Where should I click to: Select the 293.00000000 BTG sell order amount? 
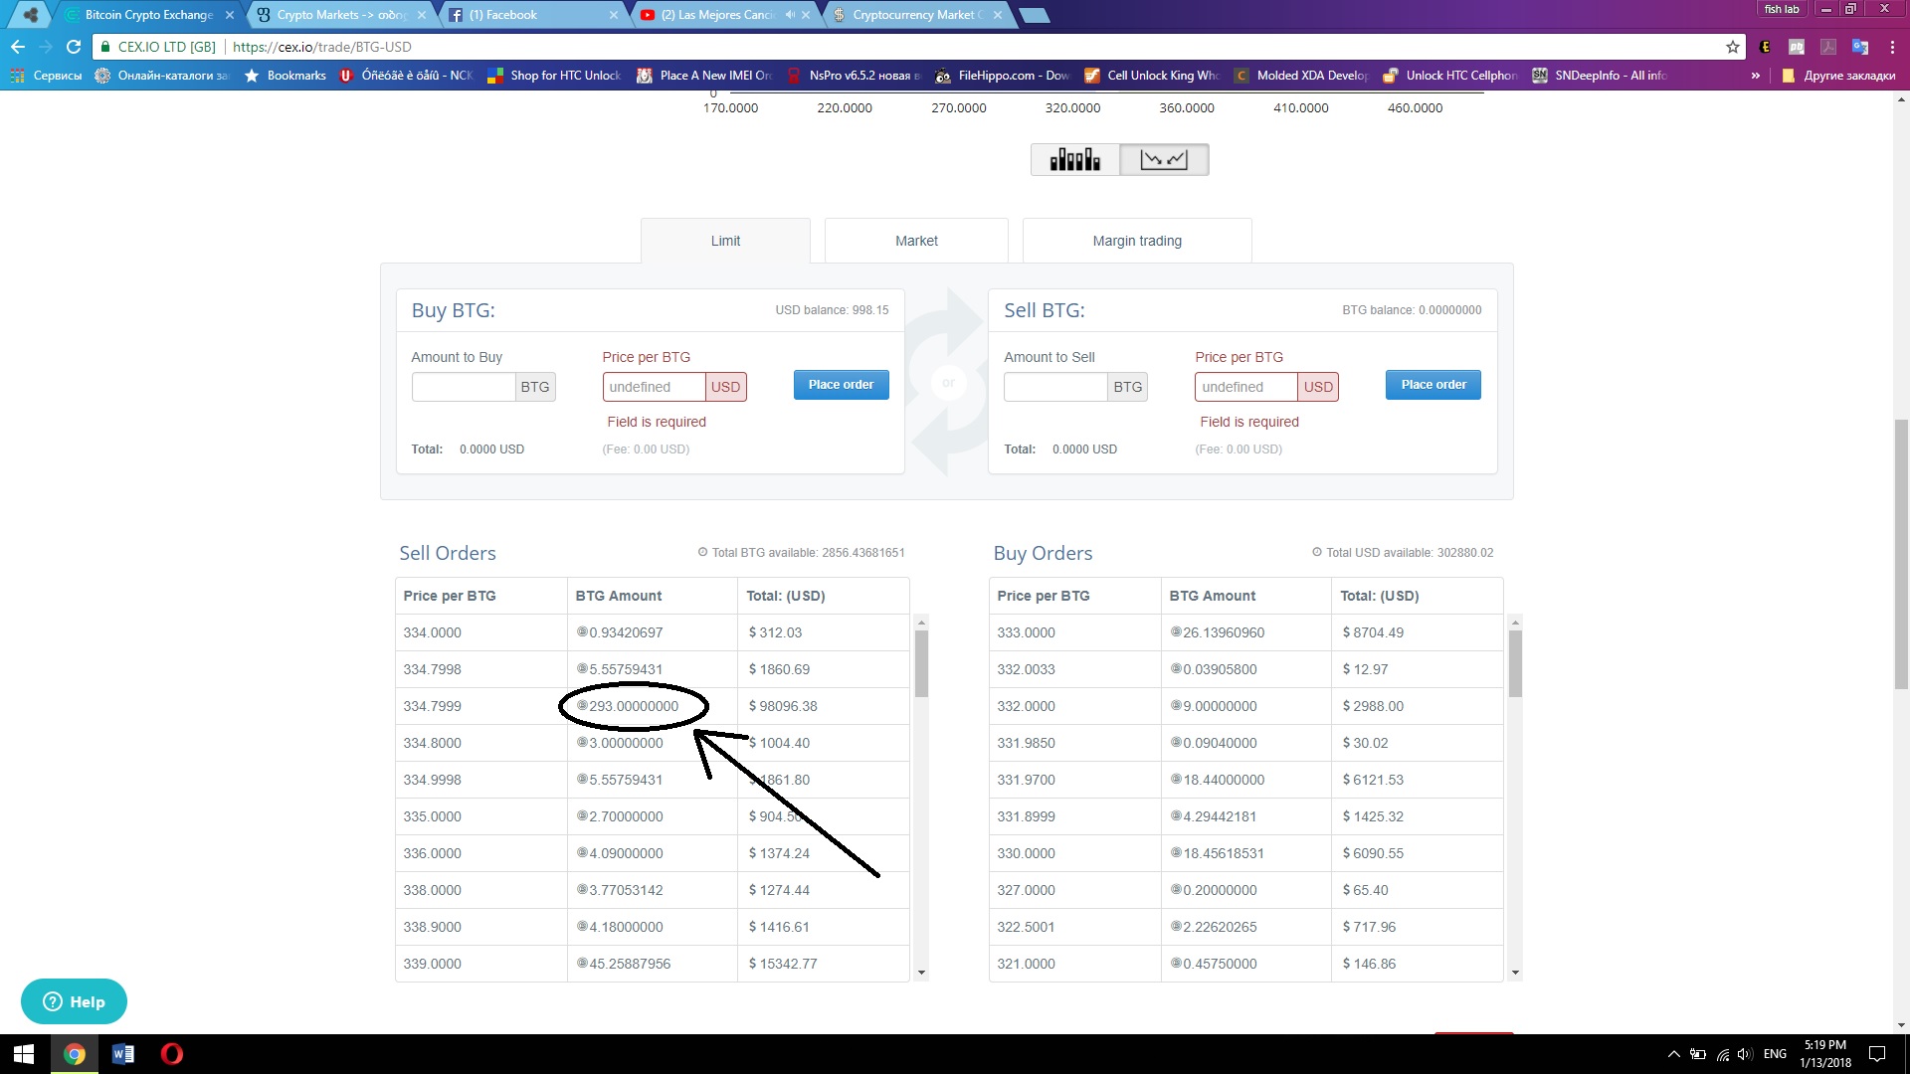tap(633, 706)
